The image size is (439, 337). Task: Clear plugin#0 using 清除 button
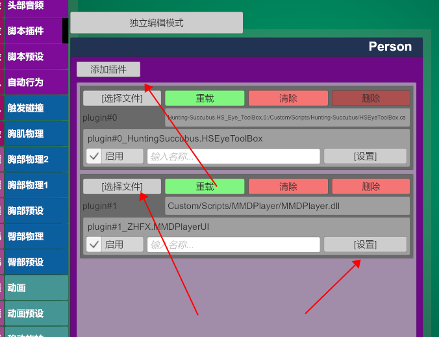pos(288,98)
